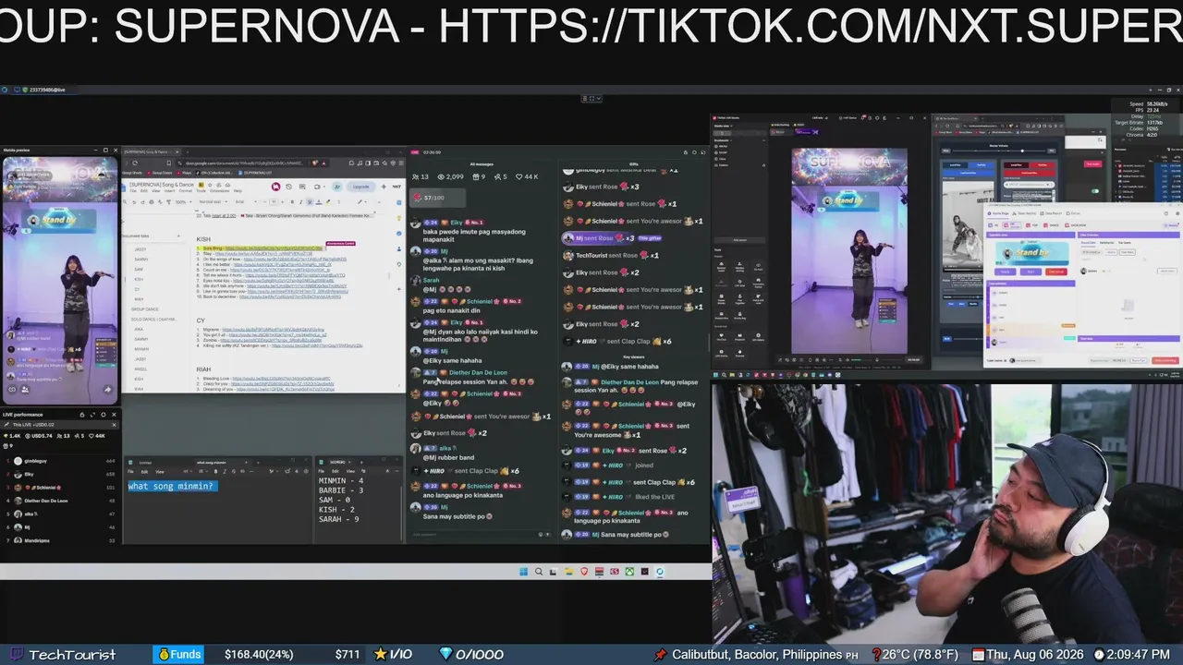Select the Stand by scene thumbnail in battle tool
The image size is (1183, 665).
point(1032,253)
